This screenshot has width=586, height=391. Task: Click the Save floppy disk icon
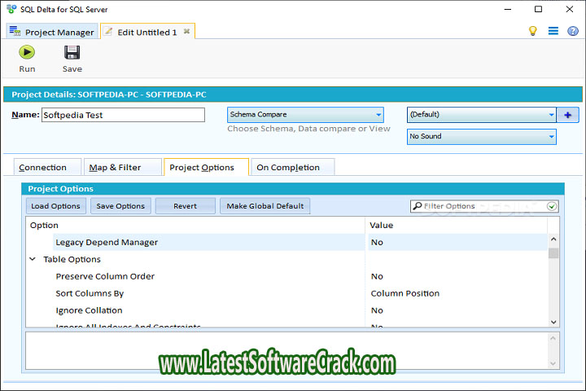pyautogui.click(x=72, y=53)
